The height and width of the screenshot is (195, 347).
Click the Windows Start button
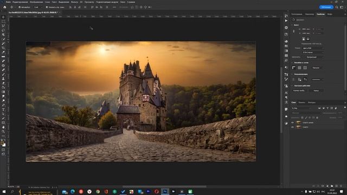click(x=4, y=191)
